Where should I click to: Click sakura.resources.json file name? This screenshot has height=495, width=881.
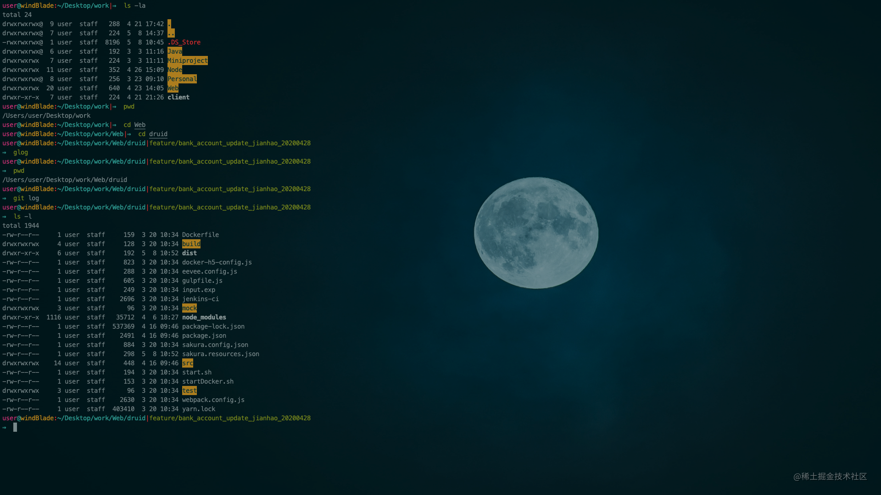(x=221, y=354)
